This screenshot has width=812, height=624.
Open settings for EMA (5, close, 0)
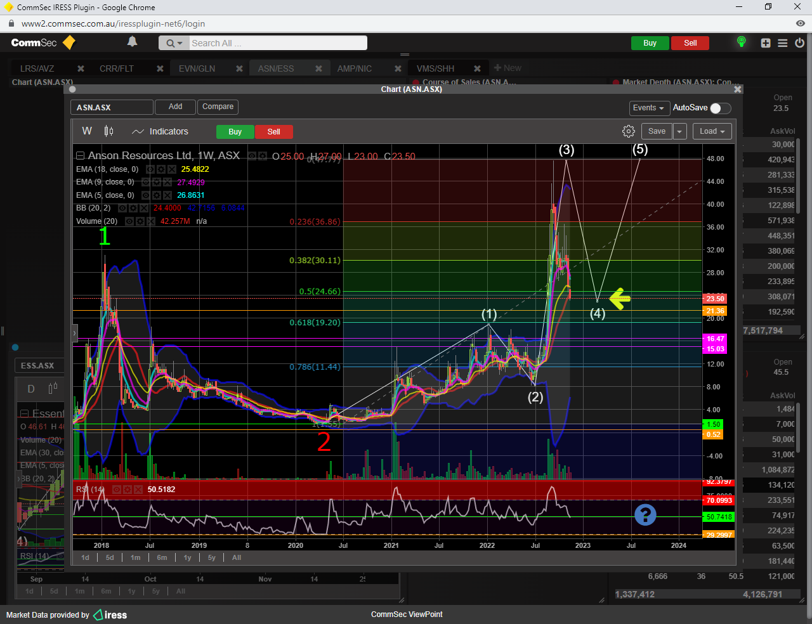coord(156,195)
